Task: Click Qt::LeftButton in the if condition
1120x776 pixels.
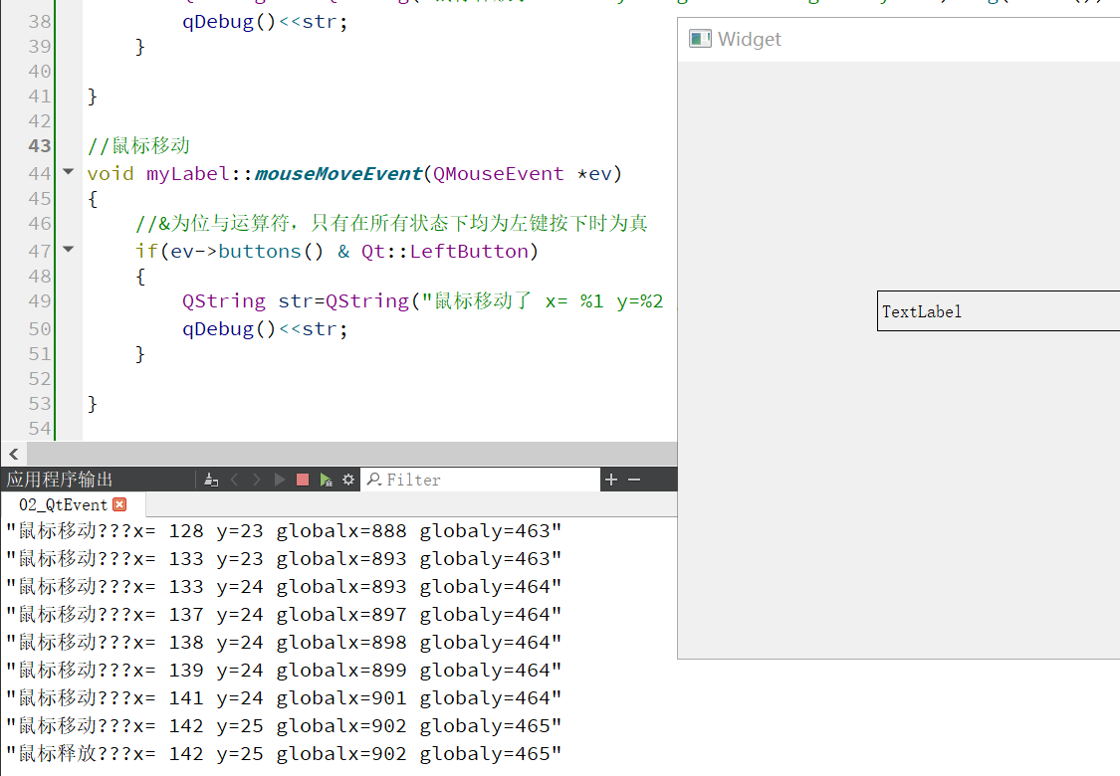Action: coord(444,252)
